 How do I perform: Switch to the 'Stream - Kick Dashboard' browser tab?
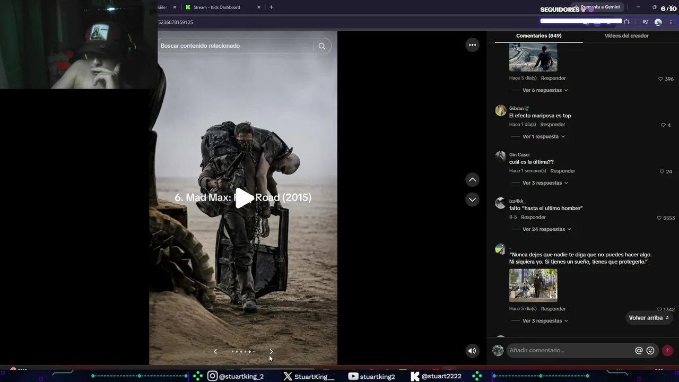(217, 7)
